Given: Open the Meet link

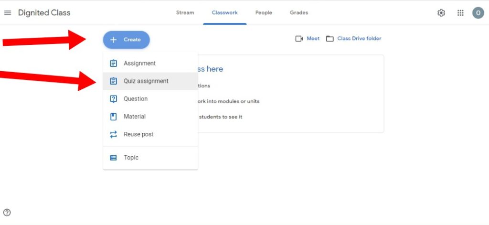Looking at the screenshot, I should click(x=313, y=39).
